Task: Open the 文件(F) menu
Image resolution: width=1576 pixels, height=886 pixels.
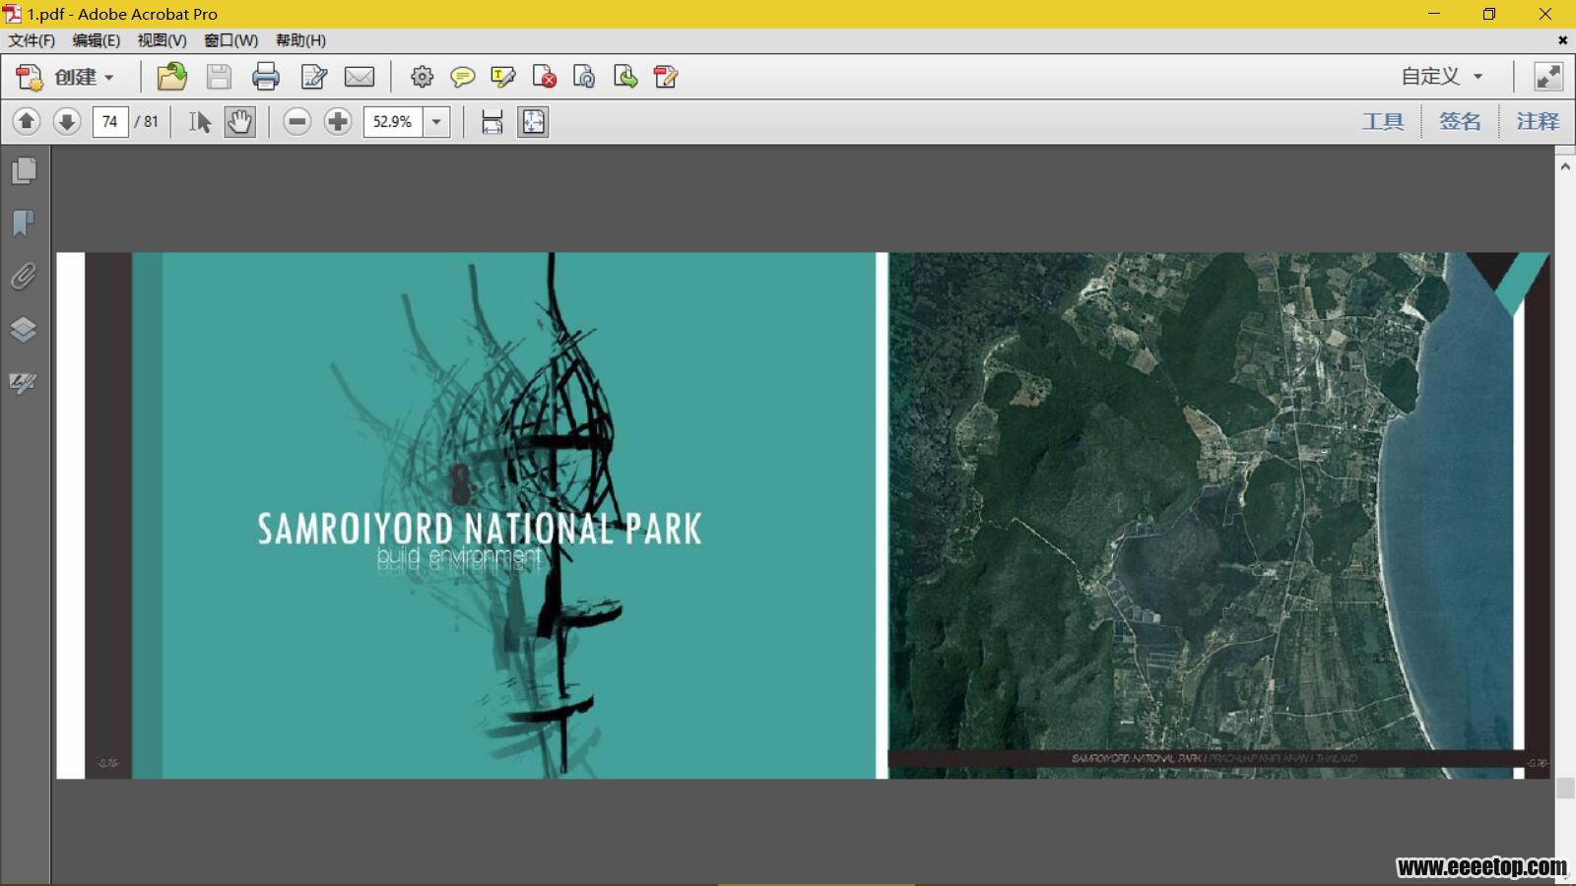Action: coord(32,40)
